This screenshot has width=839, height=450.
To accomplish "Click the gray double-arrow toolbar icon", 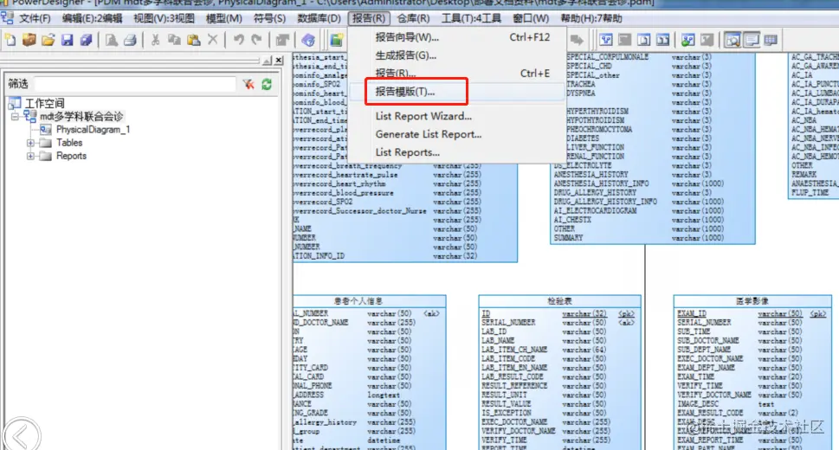I will [577, 40].
